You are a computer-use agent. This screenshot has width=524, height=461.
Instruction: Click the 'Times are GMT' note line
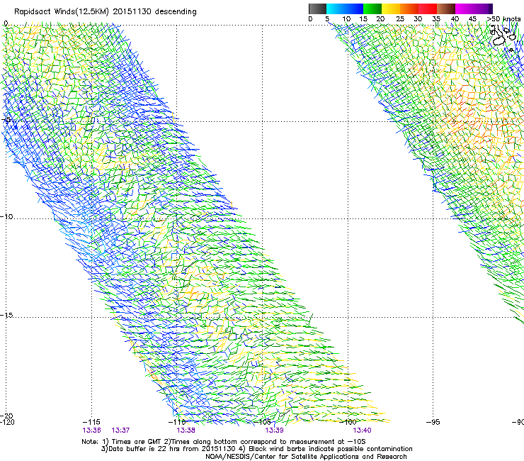[x=224, y=442]
